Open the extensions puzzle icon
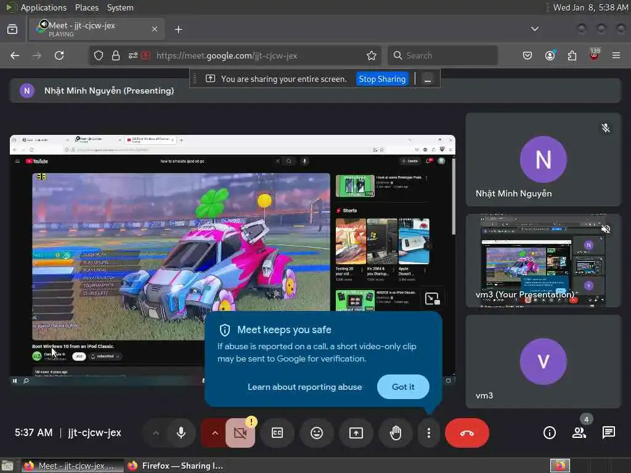Screen dimensions: 631x473 [572, 55]
